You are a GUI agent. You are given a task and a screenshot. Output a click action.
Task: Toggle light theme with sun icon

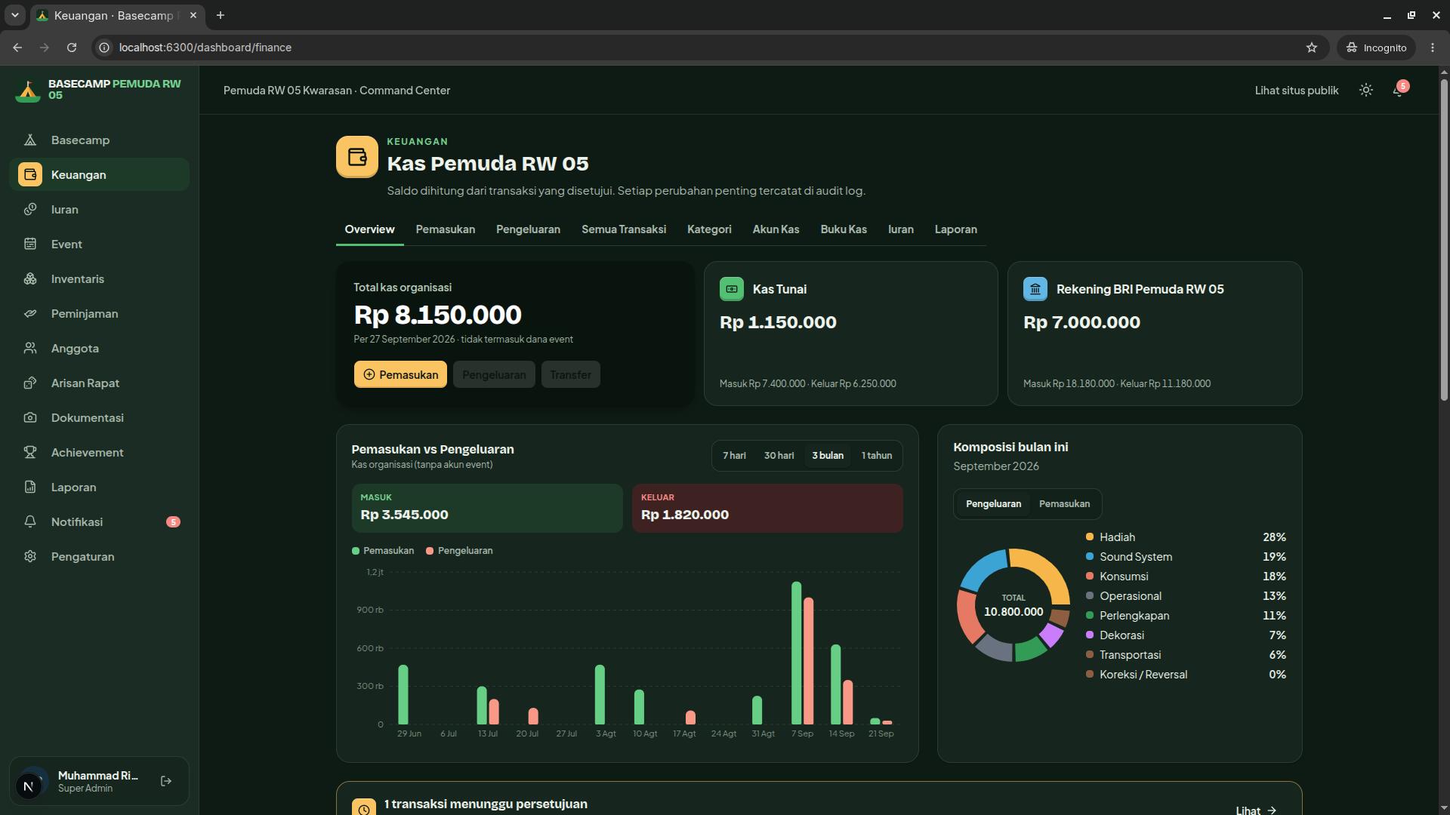pyautogui.click(x=1366, y=91)
